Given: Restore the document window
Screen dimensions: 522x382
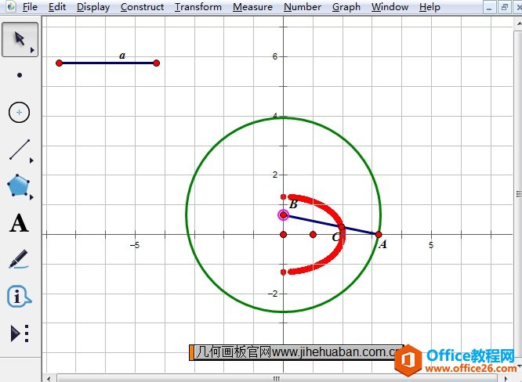Looking at the screenshot, I should tap(504, 7).
